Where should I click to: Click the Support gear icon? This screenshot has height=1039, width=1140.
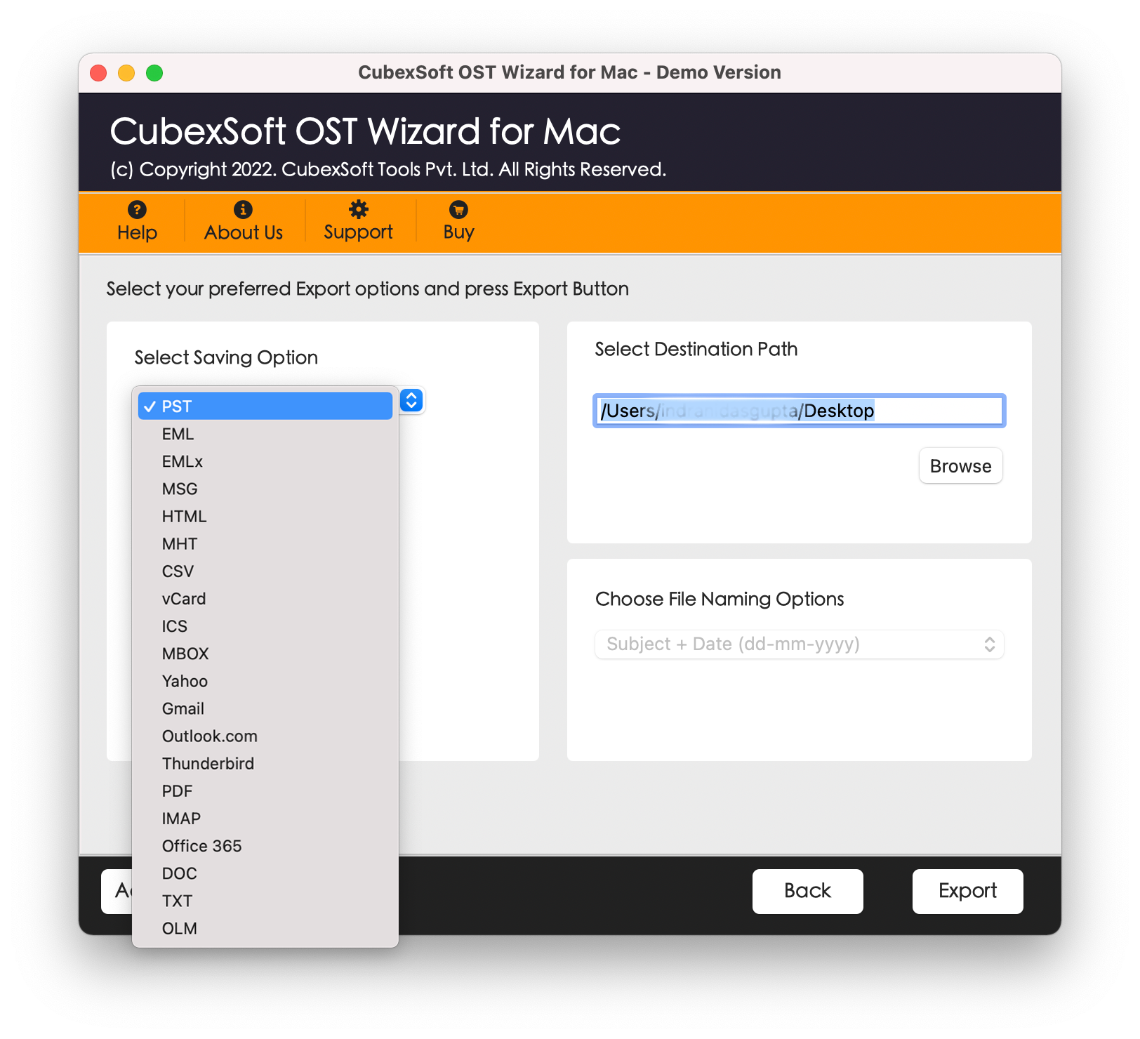pos(358,209)
